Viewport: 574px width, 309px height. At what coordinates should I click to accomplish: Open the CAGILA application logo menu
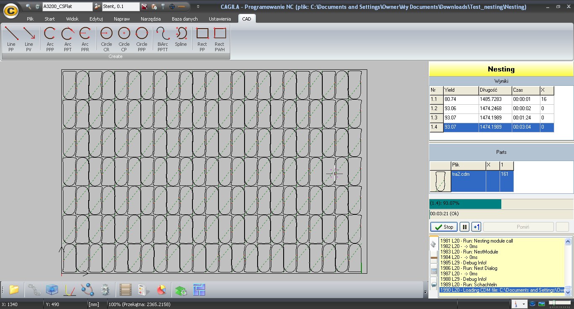pyautogui.click(x=11, y=11)
